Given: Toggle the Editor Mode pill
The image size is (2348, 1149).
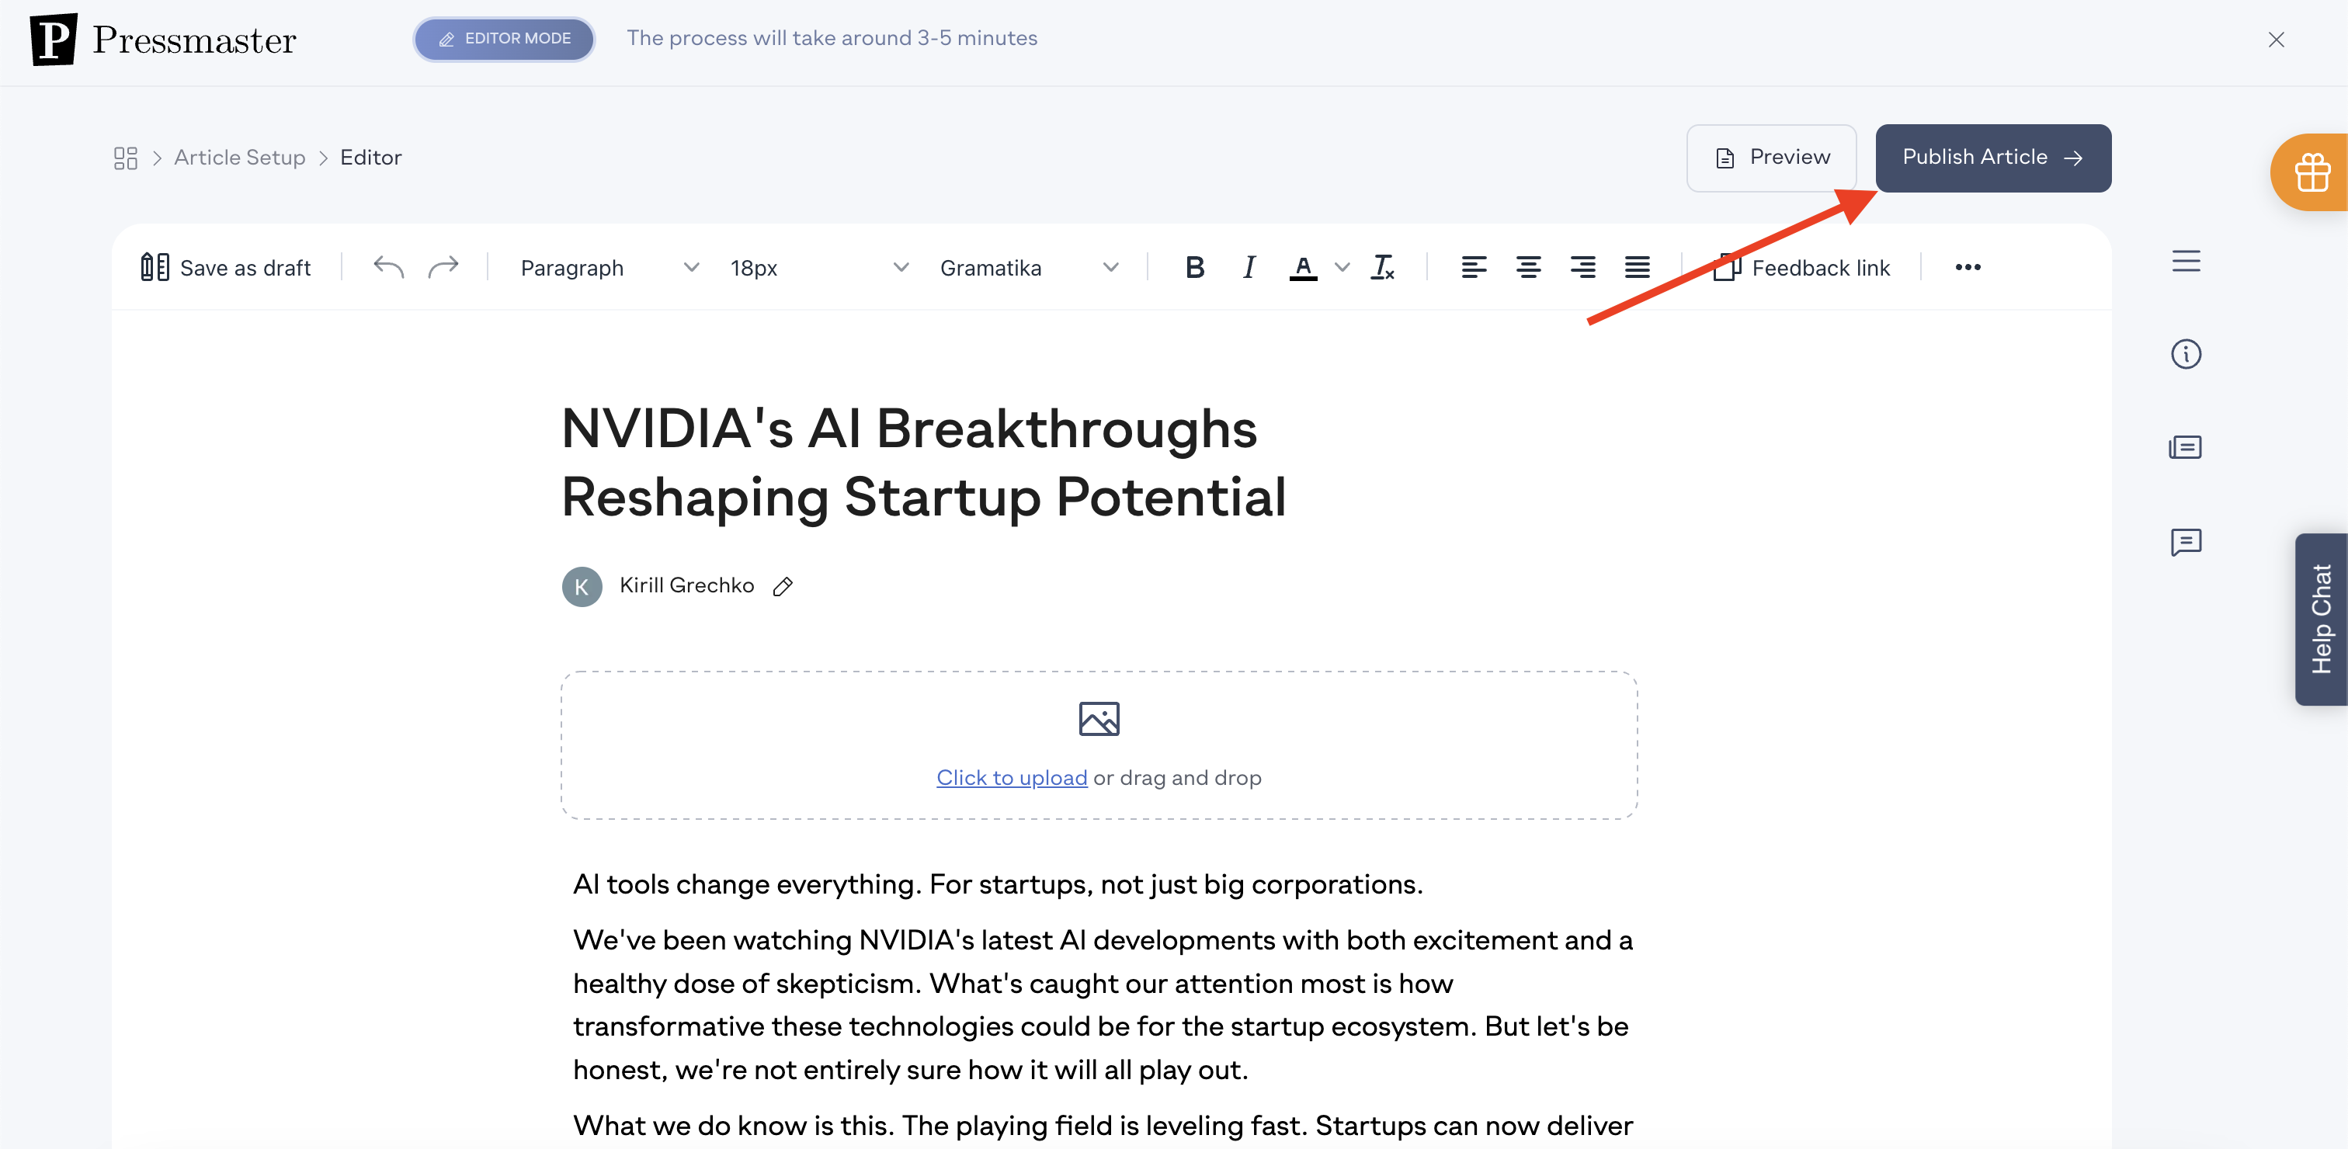Looking at the screenshot, I should click(504, 38).
